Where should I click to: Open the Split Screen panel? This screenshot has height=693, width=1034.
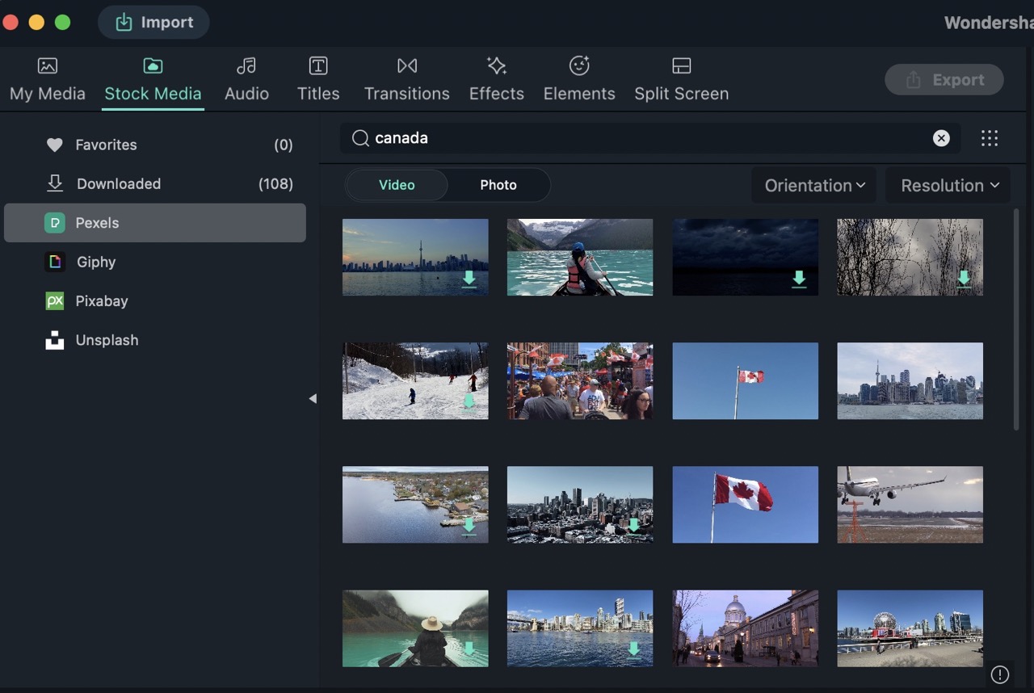pyautogui.click(x=681, y=78)
